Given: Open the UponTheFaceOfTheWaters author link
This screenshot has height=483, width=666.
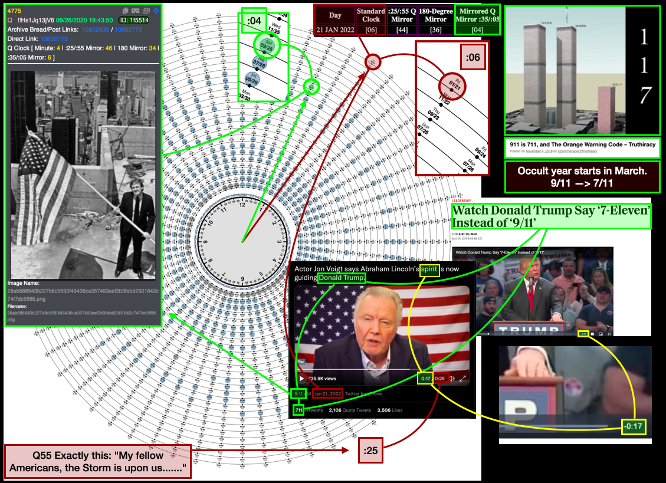Looking at the screenshot, I should pos(578,151).
